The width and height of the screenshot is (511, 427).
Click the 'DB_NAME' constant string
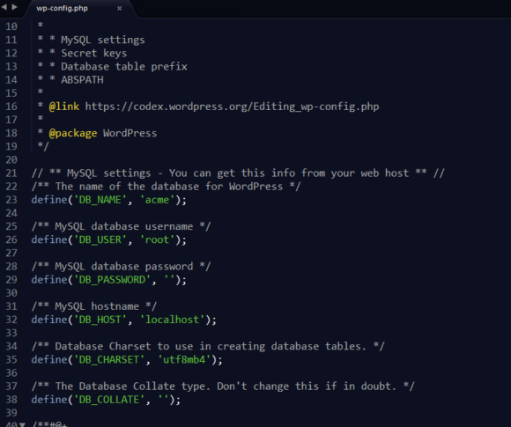[100, 200]
